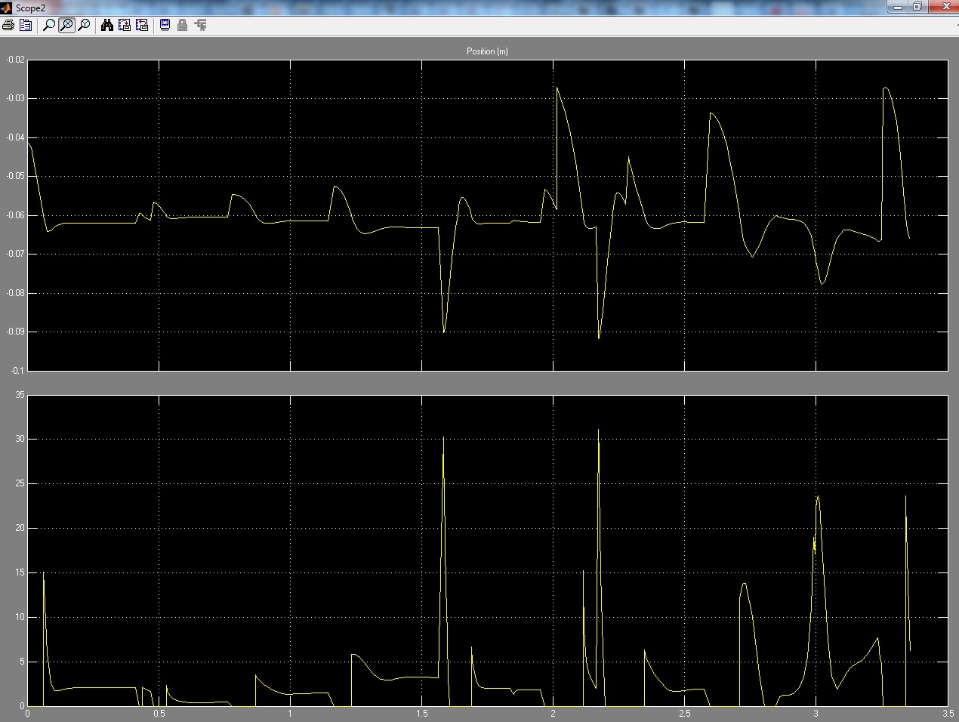
Task: Select the Zoom Y-axis tool
Action: point(84,25)
